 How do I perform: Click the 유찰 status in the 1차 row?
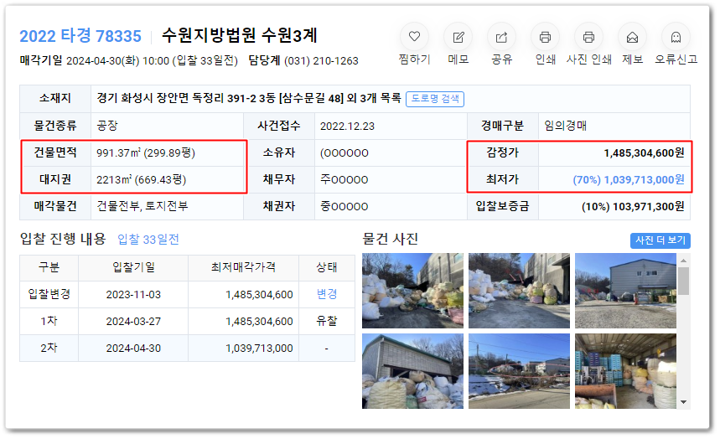(x=327, y=321)
